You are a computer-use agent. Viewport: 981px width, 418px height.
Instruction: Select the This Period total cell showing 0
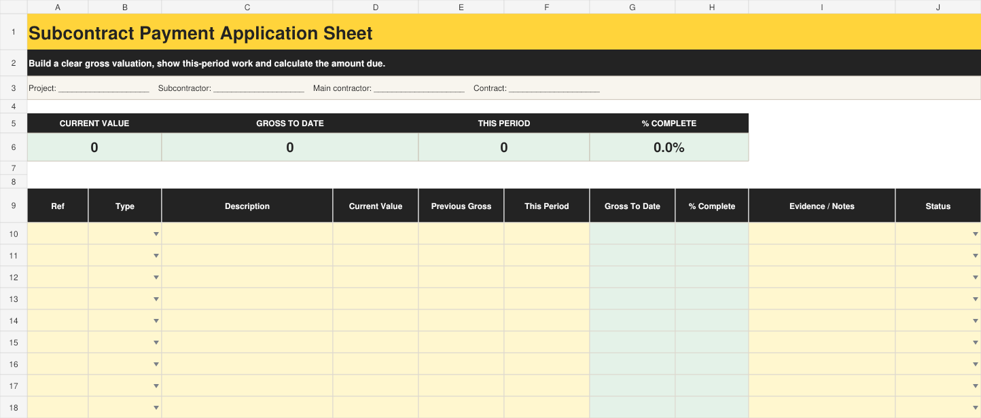(504, 147)
